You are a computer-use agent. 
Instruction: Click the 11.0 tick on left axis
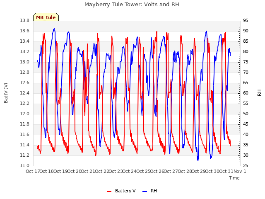pos(25,166)
